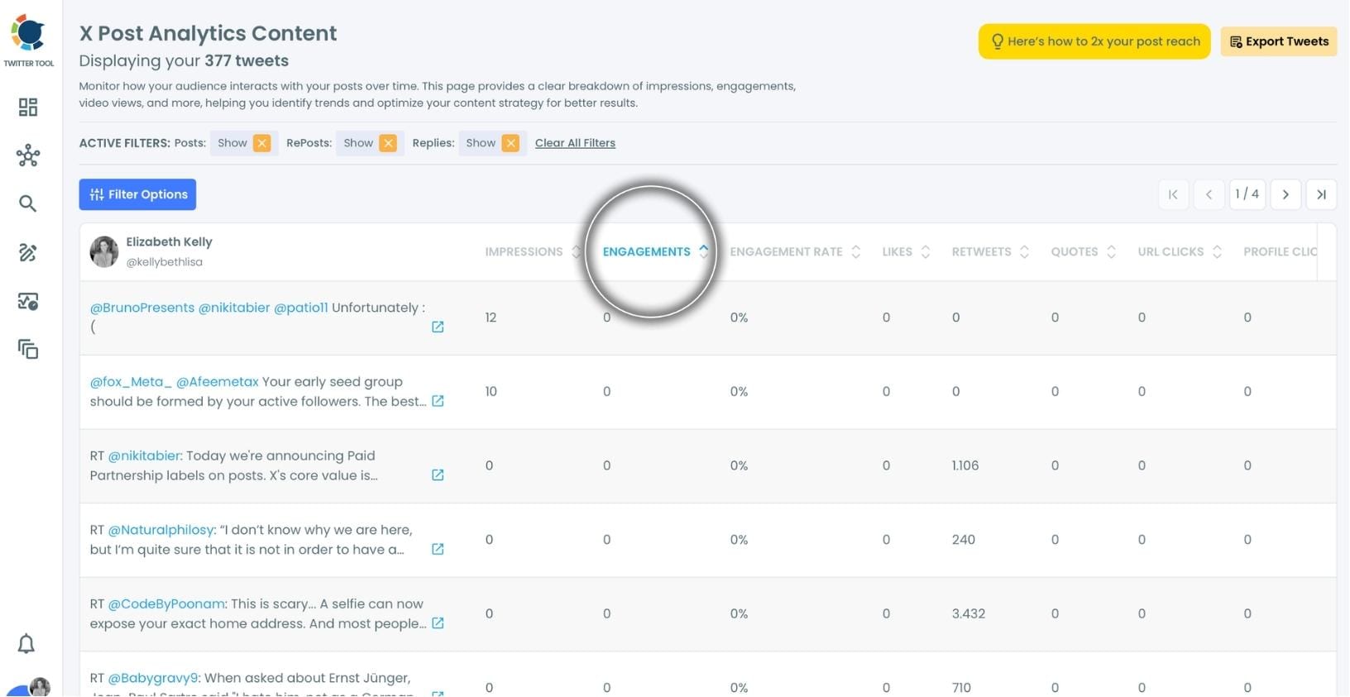Go to next page of tweets
Image resolution: width=1350 pixels, height=697 pixels.
point(1285,194)
